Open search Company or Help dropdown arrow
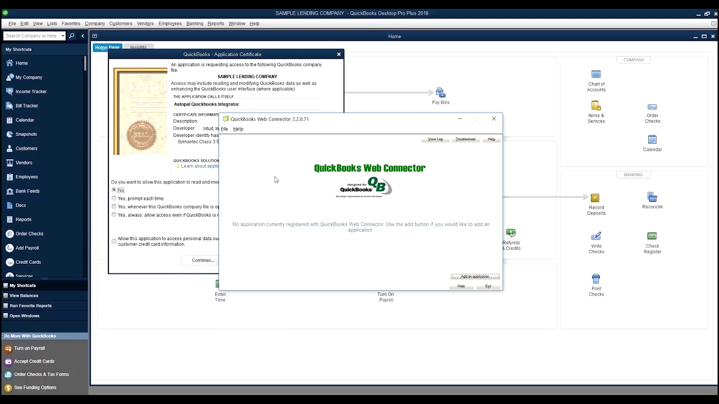The height and width of the screenshot is (404, 719). 62,36
